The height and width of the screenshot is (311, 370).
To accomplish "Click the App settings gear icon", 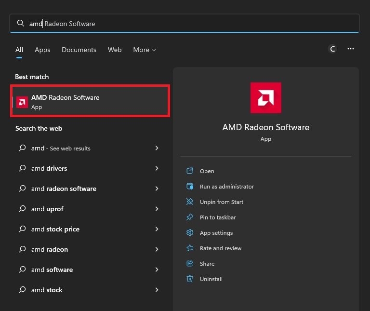I will point(190,233).
